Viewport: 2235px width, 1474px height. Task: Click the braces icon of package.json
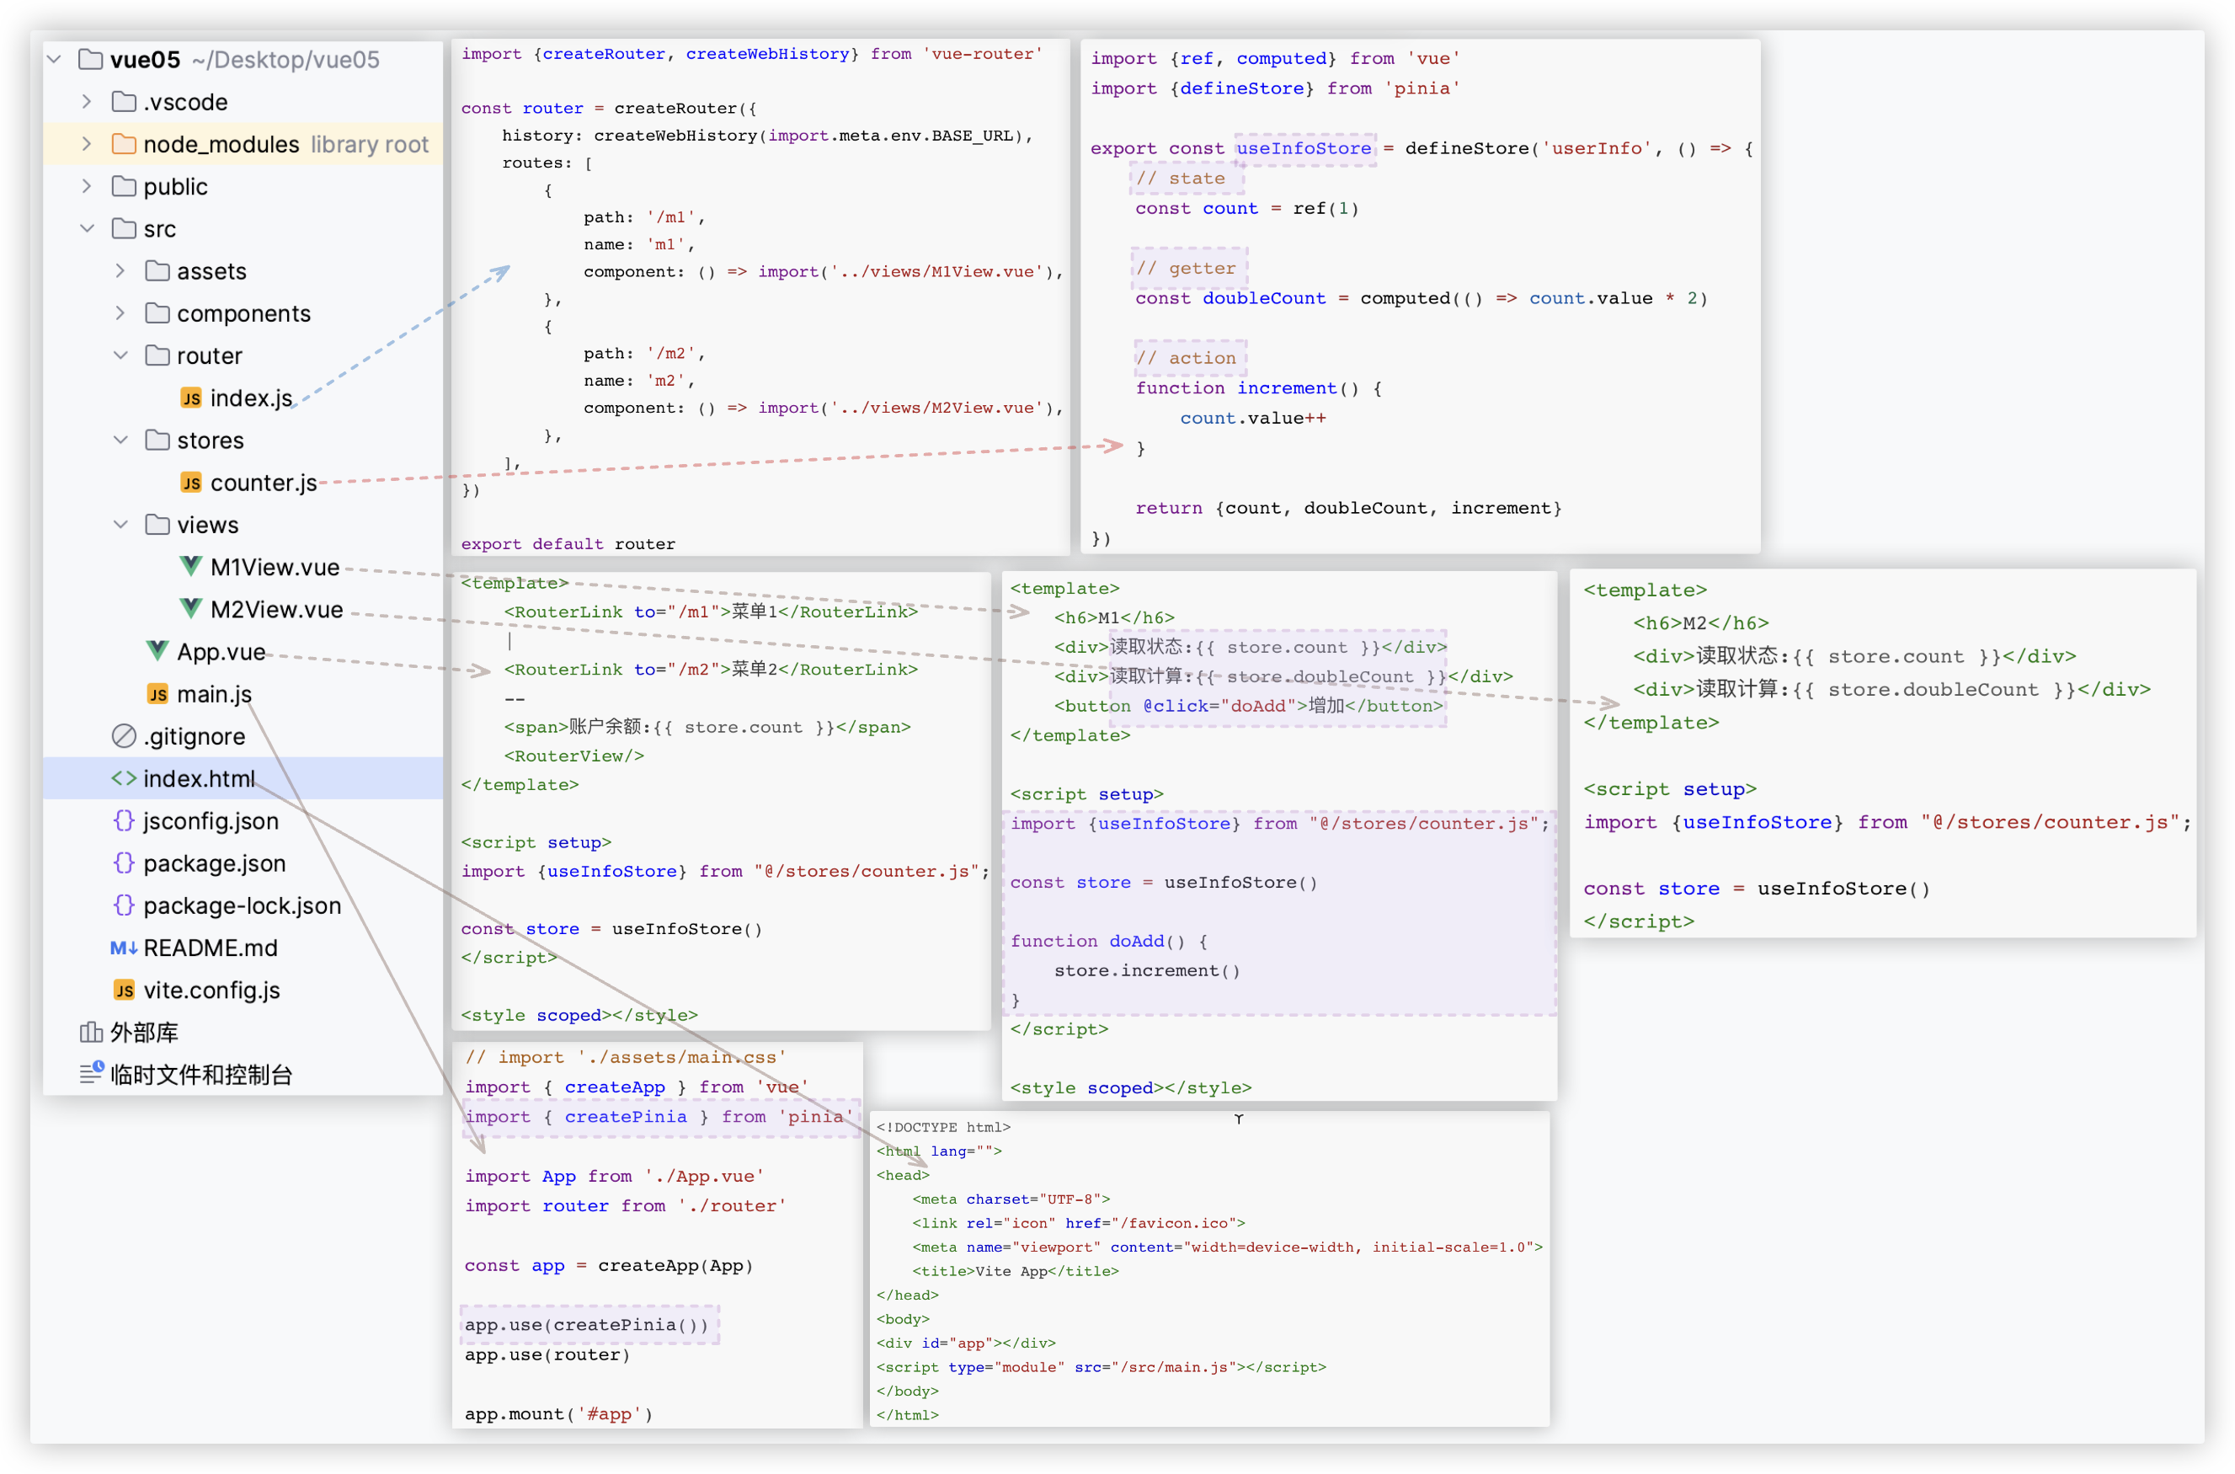point(123,863)
